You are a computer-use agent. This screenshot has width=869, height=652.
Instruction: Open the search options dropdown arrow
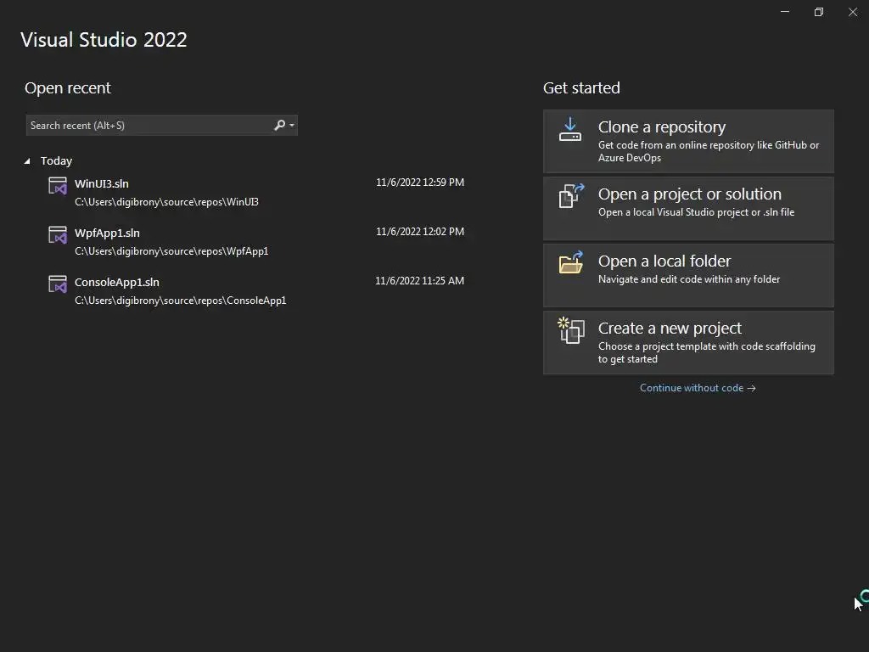click(292, 126)
